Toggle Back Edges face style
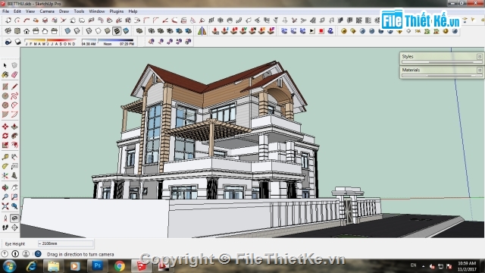This screenshot has height=273, width=485. click(x=77, y=31)
